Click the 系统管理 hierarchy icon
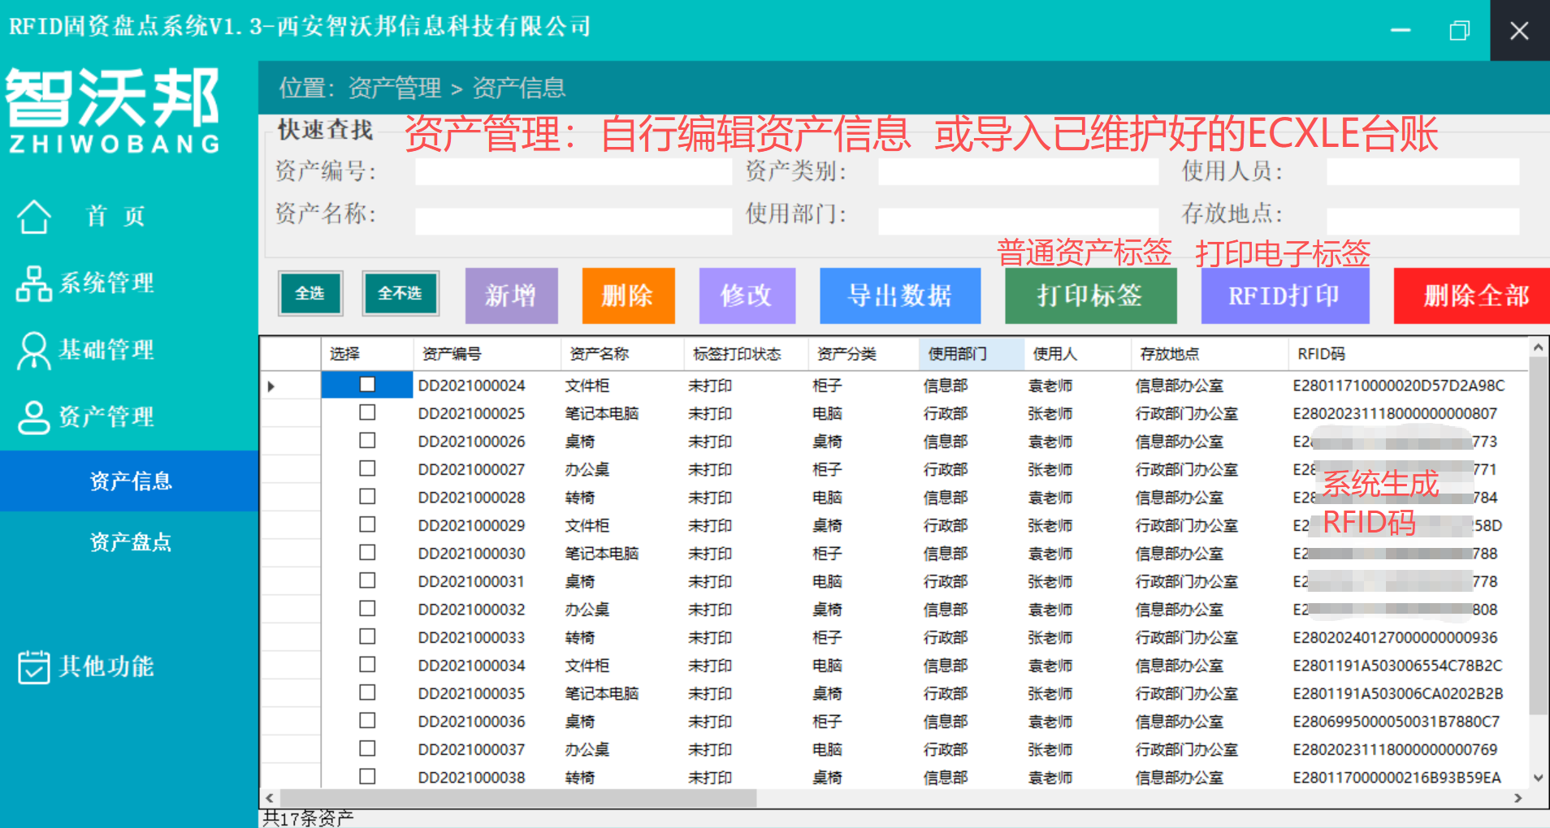This screenshot has height=828, width=1550. click(34, 283)
